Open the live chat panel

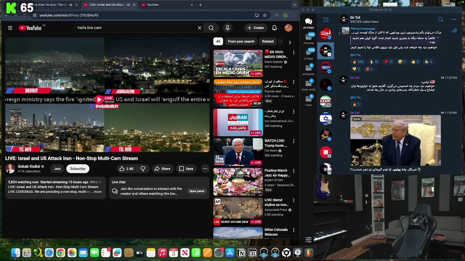[197, 191]
